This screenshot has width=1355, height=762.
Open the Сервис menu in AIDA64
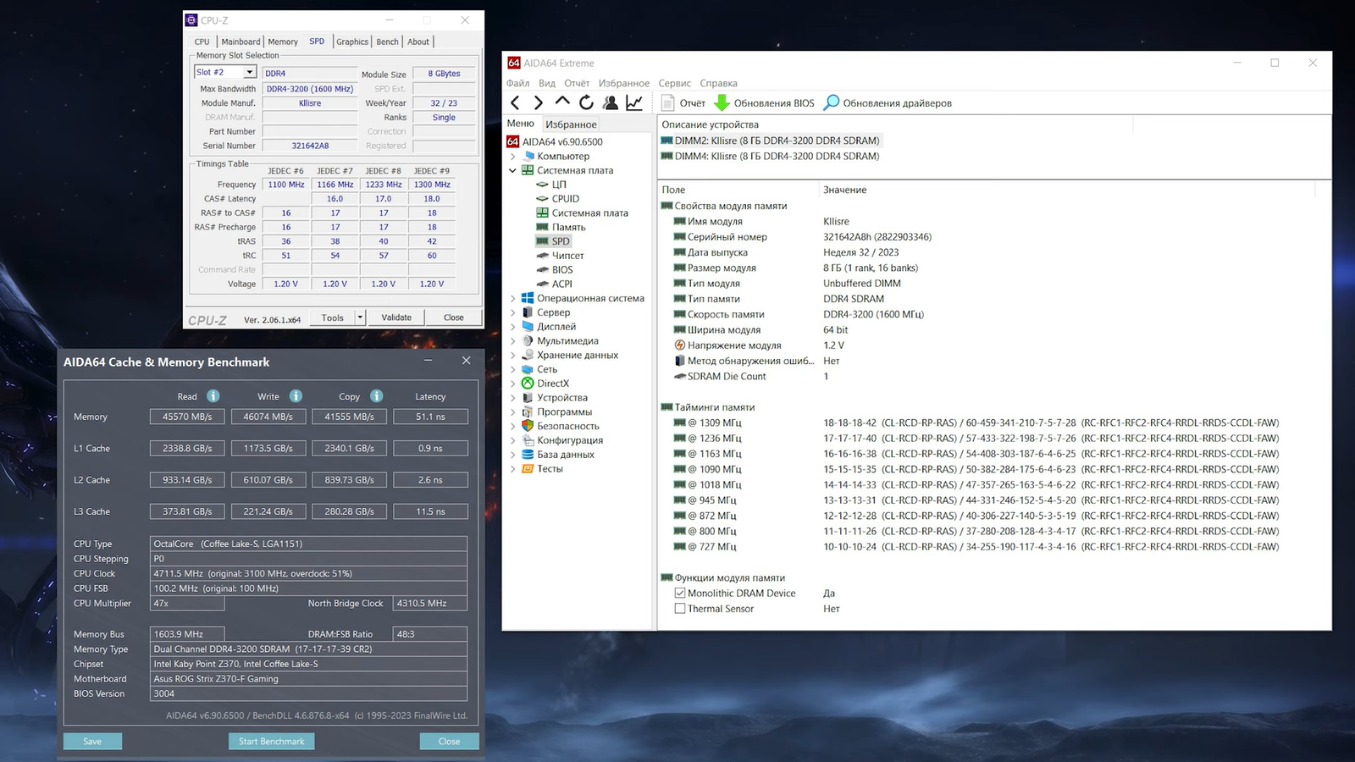(674, 83)
